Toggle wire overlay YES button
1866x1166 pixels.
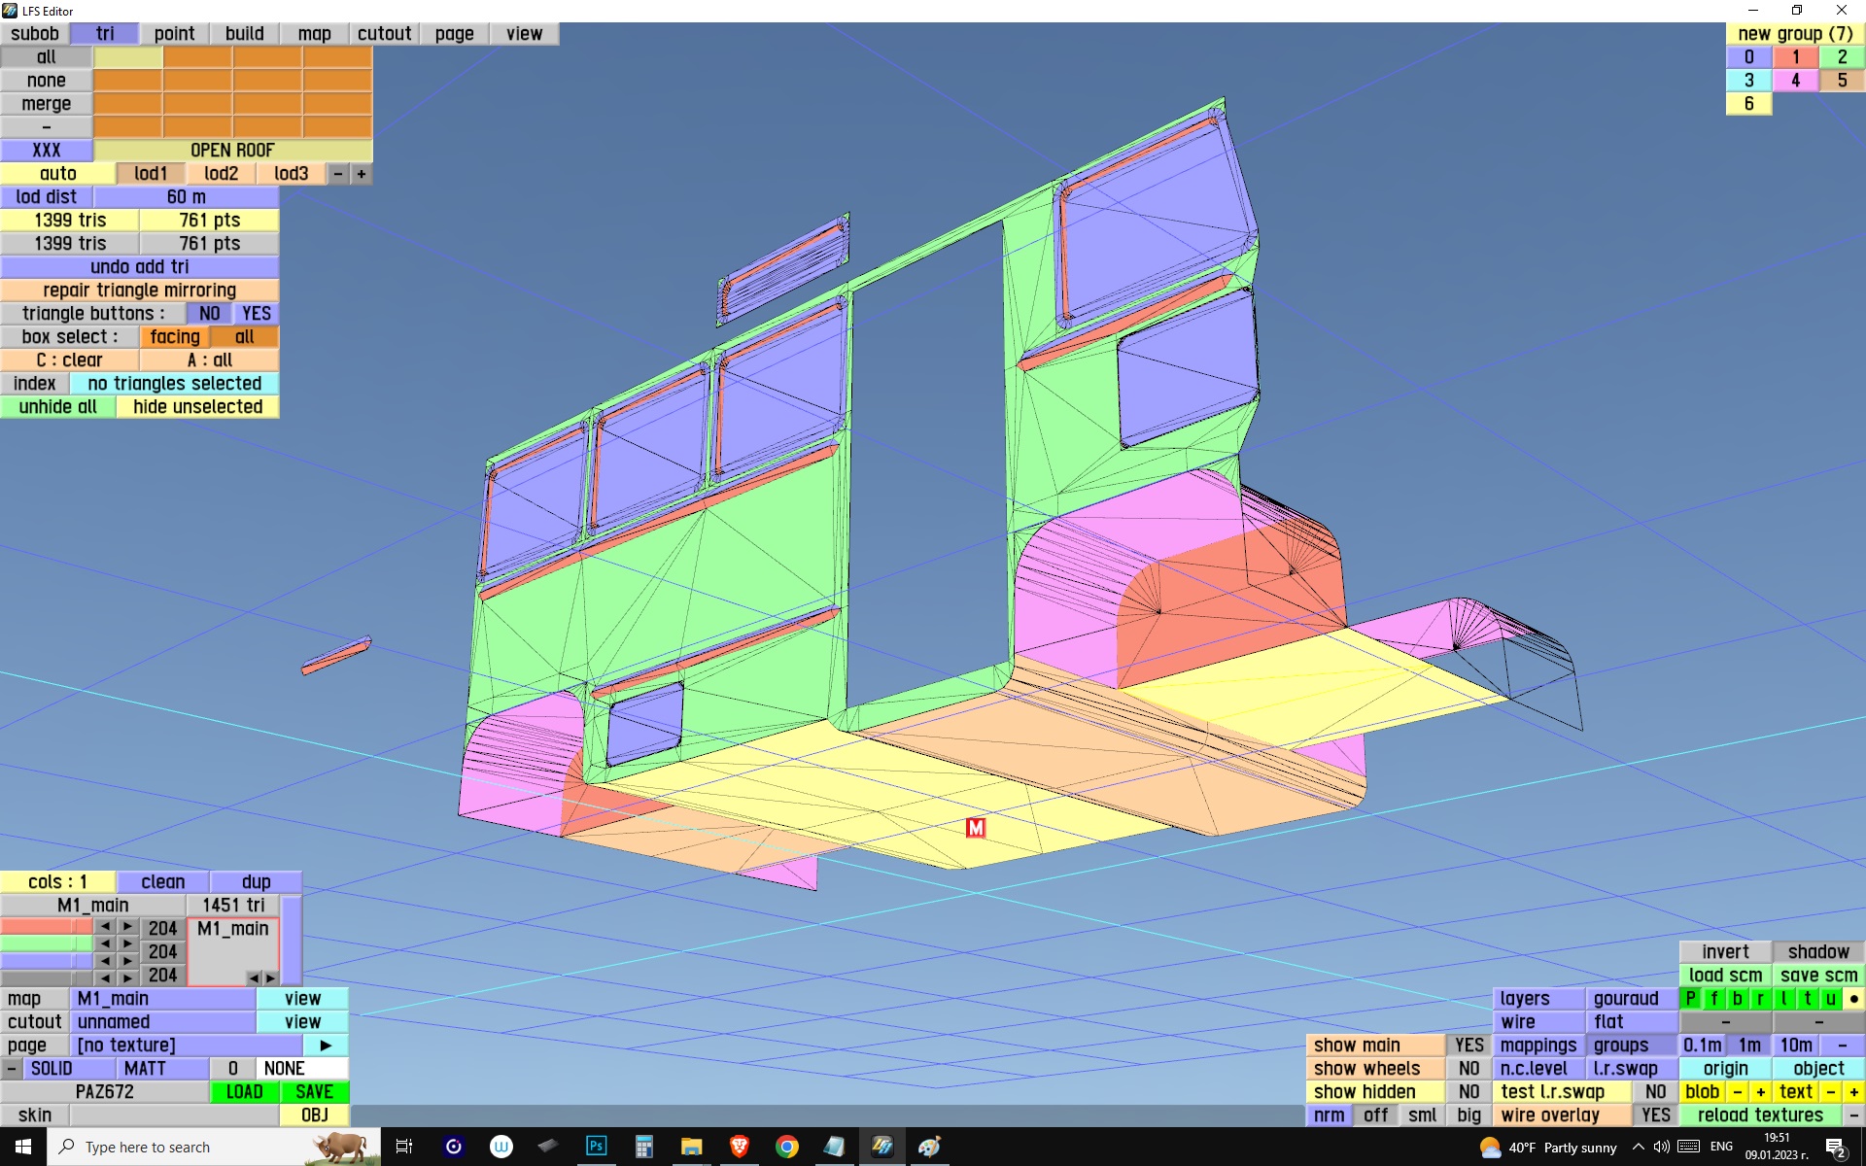click(x=1655, y=1115)
